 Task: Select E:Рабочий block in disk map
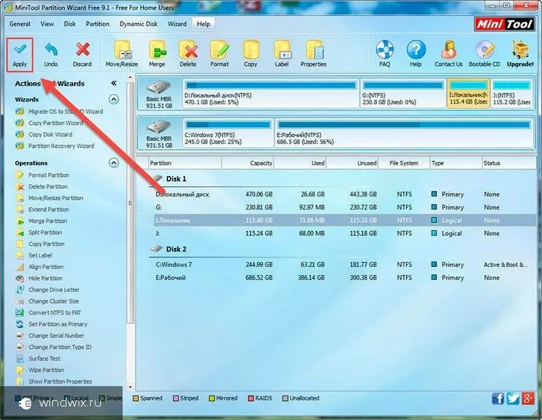tap(404, 133)
